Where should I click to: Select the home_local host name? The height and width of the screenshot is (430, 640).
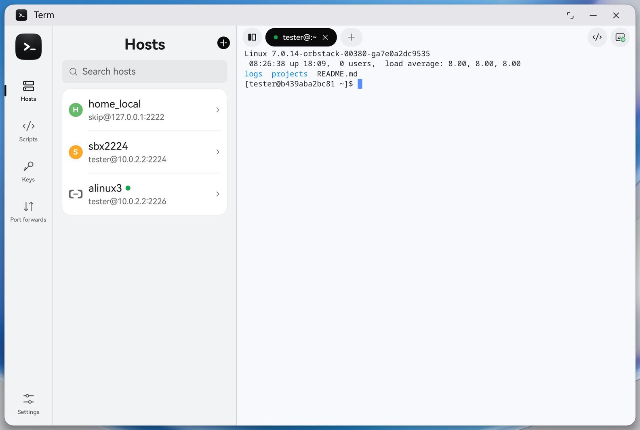click(x=115, y=104)
